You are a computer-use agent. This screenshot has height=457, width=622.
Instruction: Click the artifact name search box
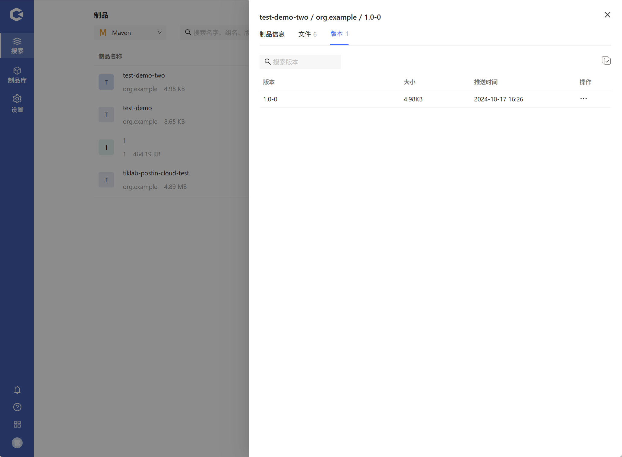point(220,33)
